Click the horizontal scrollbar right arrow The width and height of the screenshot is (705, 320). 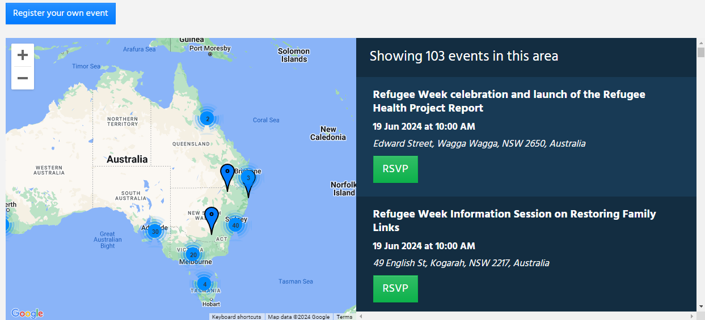point(691,315)
